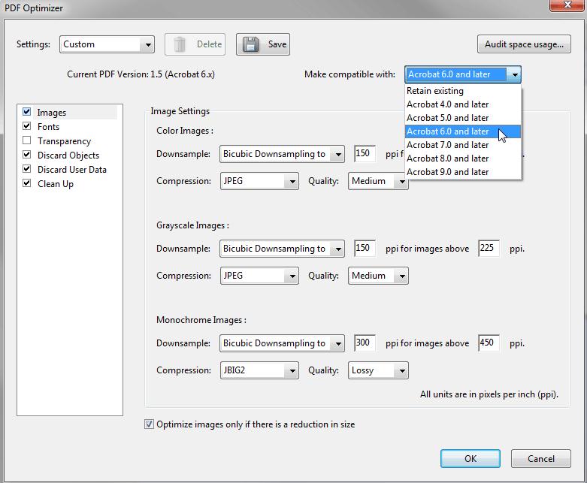The image size is (587, 483).
Task: Select Images in the panel list
Action: pyautogui.click(x=52, y=113)
